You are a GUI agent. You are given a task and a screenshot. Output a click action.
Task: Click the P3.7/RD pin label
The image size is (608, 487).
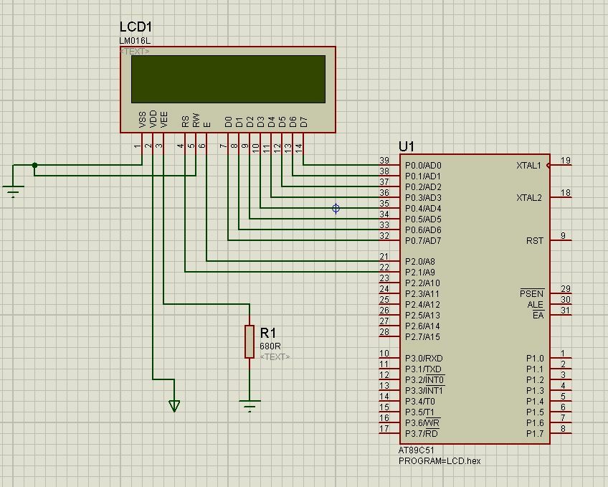pos(421,434)
